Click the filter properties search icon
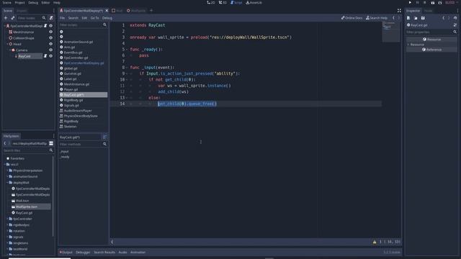This screenshot has width=461, height=259. point(455,32)
